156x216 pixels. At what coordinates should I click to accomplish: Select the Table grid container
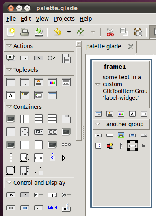pyautogui.click(x=52, y=119)
